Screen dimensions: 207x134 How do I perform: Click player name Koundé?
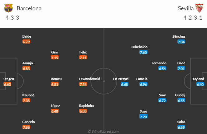(x=28, y=95)
